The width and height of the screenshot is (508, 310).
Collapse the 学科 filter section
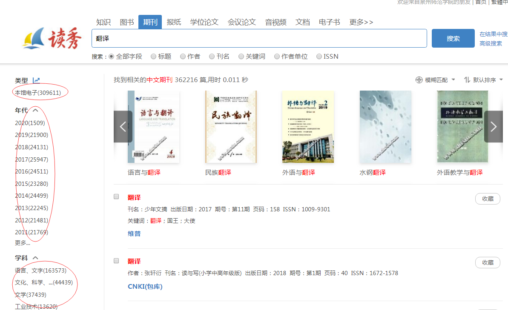pos(36,258)
